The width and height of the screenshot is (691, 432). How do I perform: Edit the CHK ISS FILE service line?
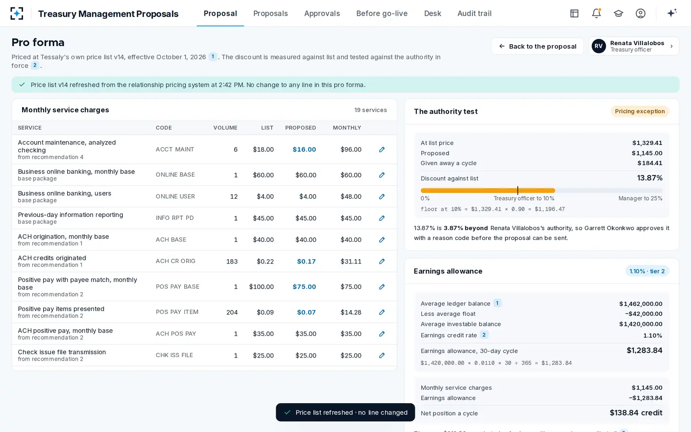coord(382,356)
